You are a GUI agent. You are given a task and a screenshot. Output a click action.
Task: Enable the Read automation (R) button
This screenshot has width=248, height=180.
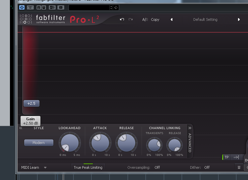point(39,7)
